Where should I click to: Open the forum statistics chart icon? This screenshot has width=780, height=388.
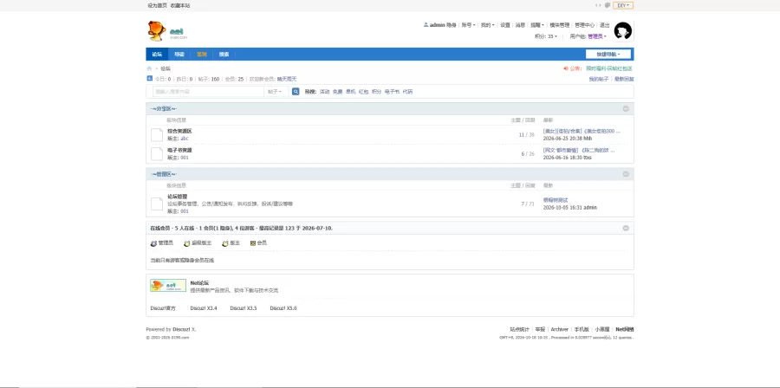pos(150,79)
